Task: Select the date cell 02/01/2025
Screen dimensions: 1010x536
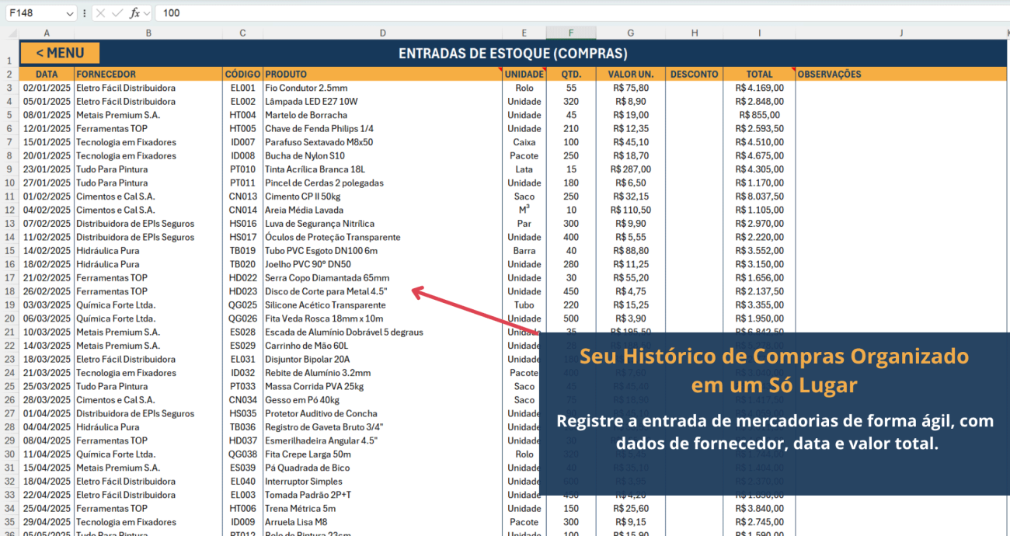Action: click(x=47, y=88)
